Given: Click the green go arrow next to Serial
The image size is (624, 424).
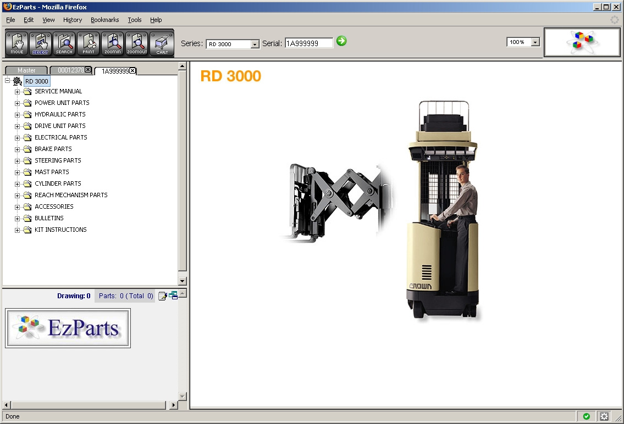Looking at the screenshot, I should click(x=341, y=41).
